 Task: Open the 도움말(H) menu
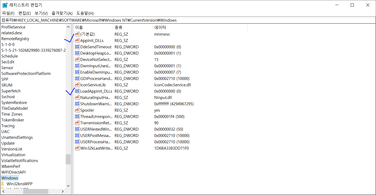coord(85,13)
